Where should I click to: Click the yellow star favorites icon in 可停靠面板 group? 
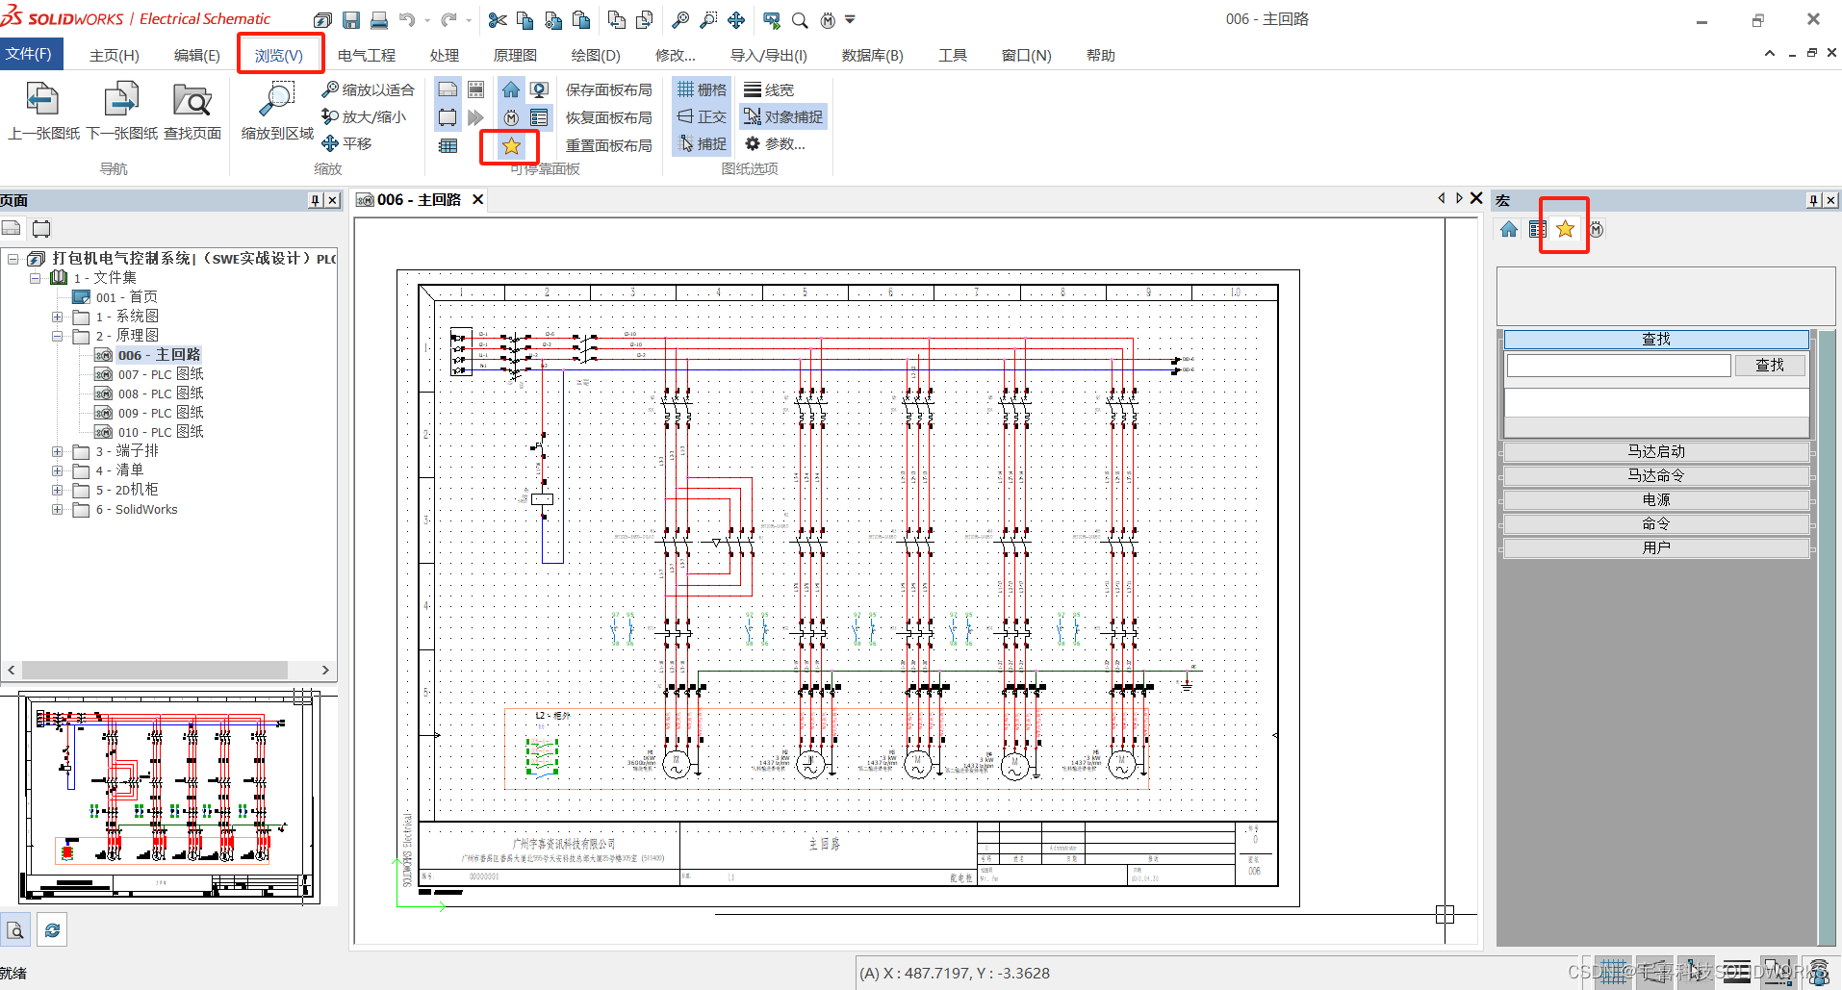(x=510, y=146)
